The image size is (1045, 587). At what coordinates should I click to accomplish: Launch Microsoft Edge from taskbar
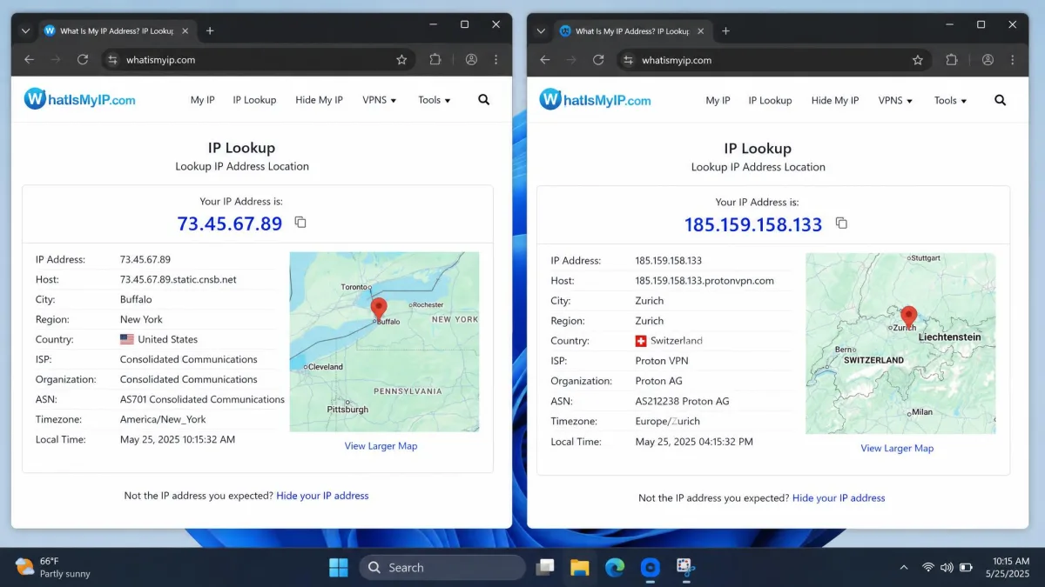615,568
